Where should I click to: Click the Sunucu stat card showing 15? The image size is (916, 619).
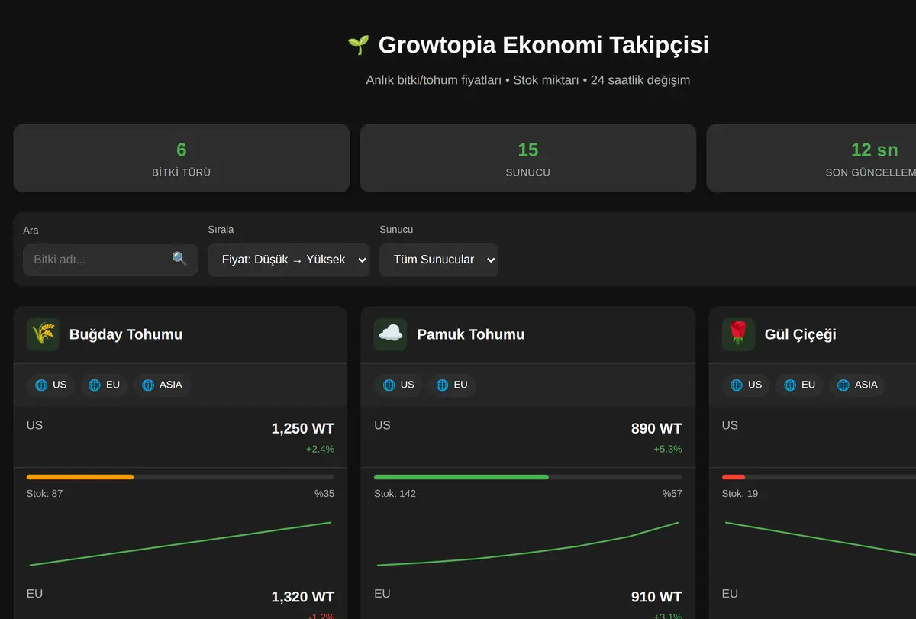click(528, 158)
